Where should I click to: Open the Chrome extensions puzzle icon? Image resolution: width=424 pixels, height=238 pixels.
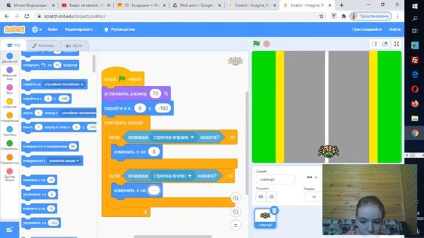[x=344, y=16]
